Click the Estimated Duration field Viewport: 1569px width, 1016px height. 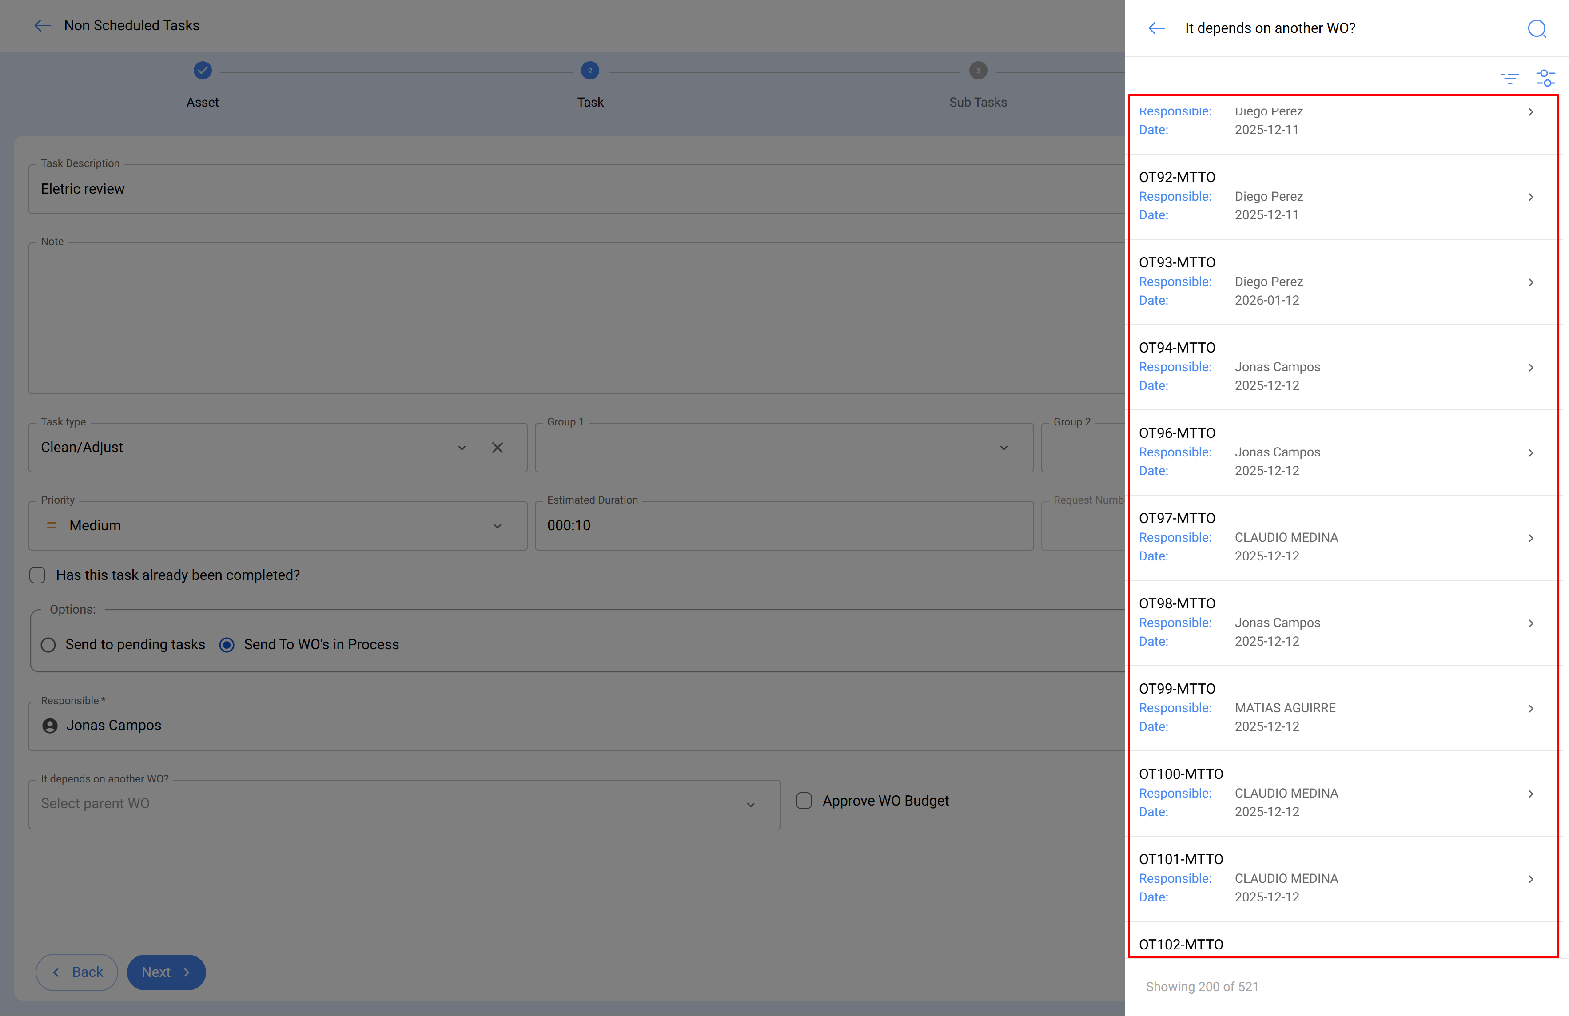[784, 525]
